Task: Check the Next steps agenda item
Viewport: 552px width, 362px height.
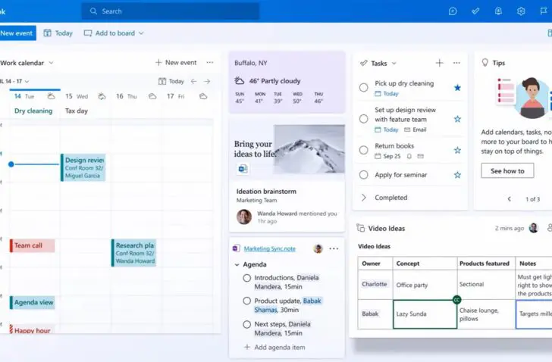Action: (246, 324)
